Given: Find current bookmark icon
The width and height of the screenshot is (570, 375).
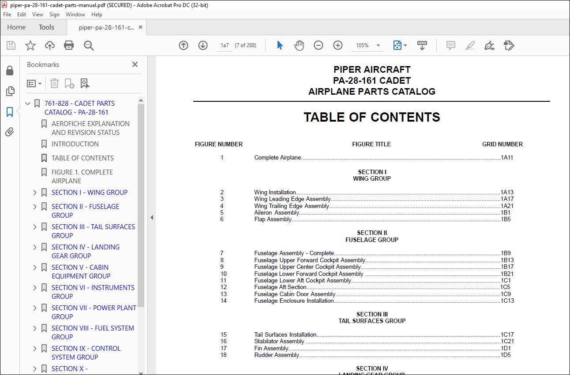Looking at the screenshot, I should pyautogui.click(x=85, y=83).
